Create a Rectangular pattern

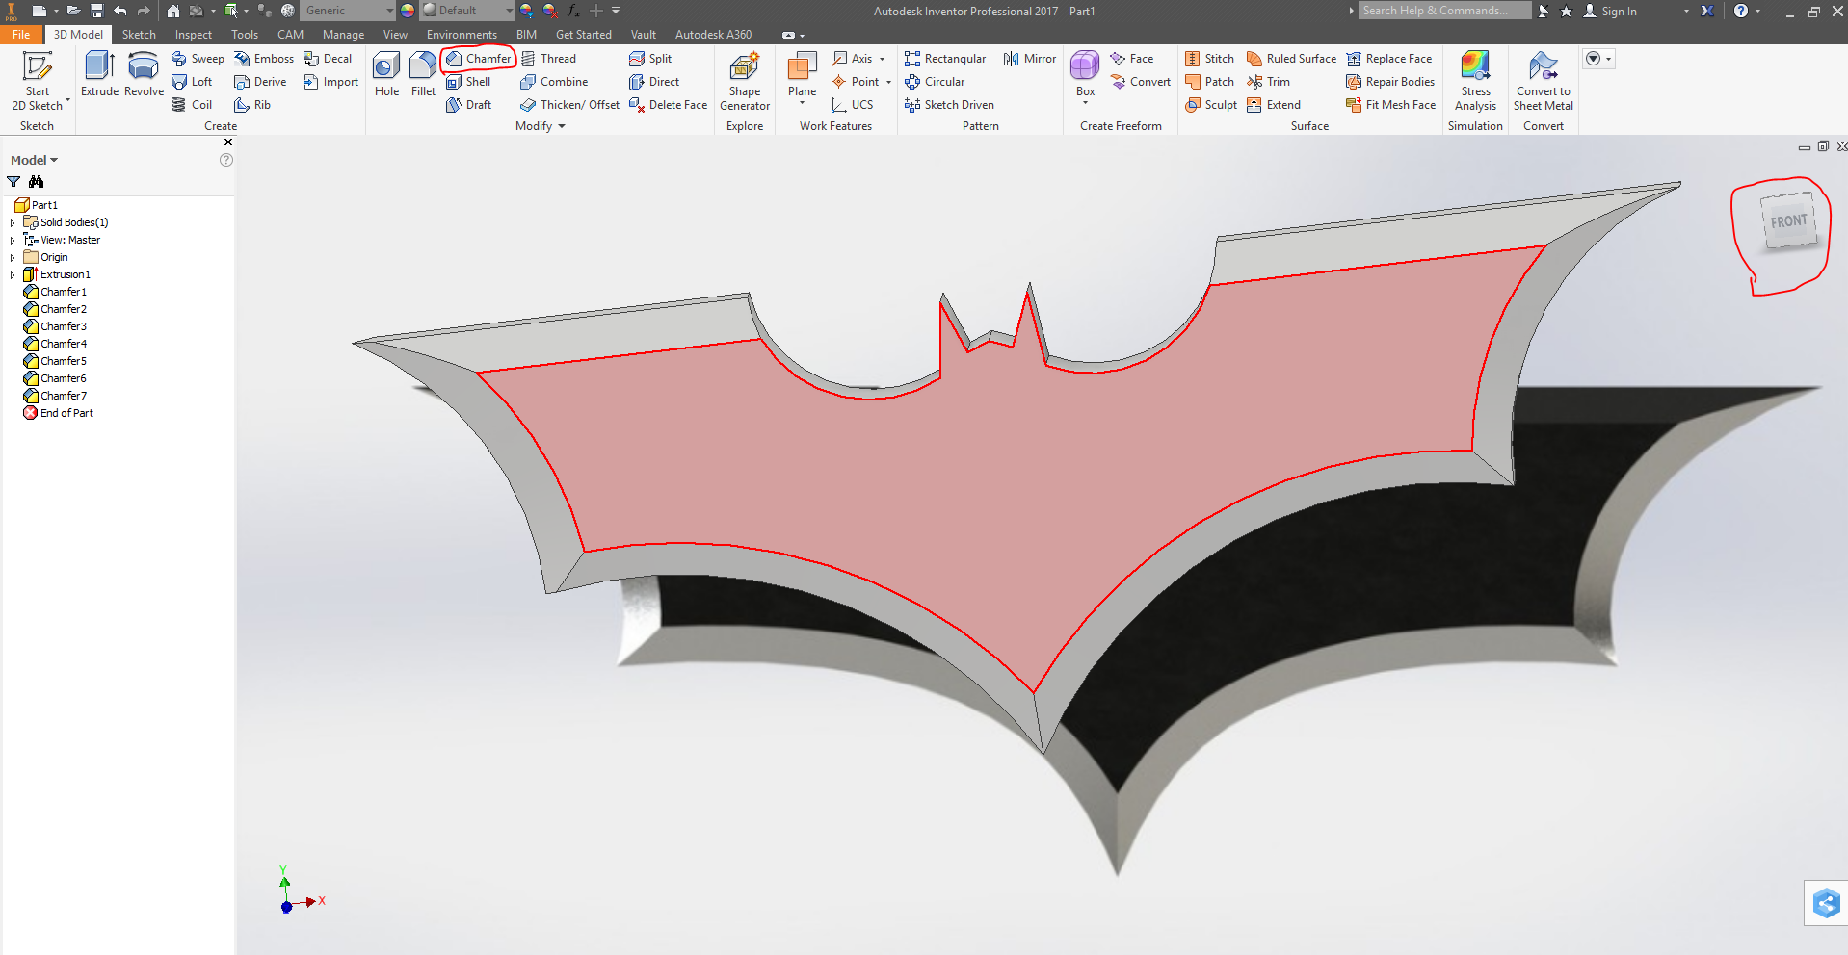945,59
